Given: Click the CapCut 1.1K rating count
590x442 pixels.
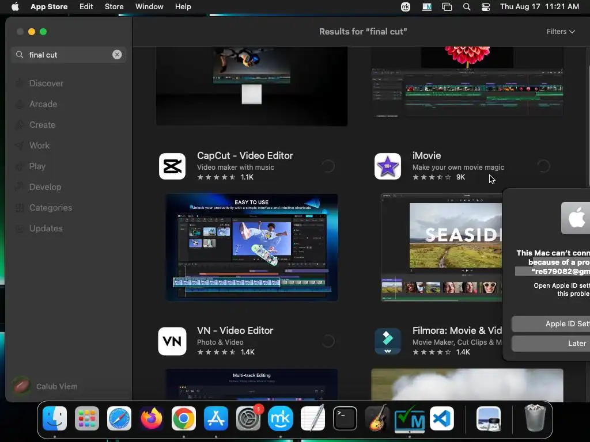Looking at the screenshot, I should [x=247, y=177].
